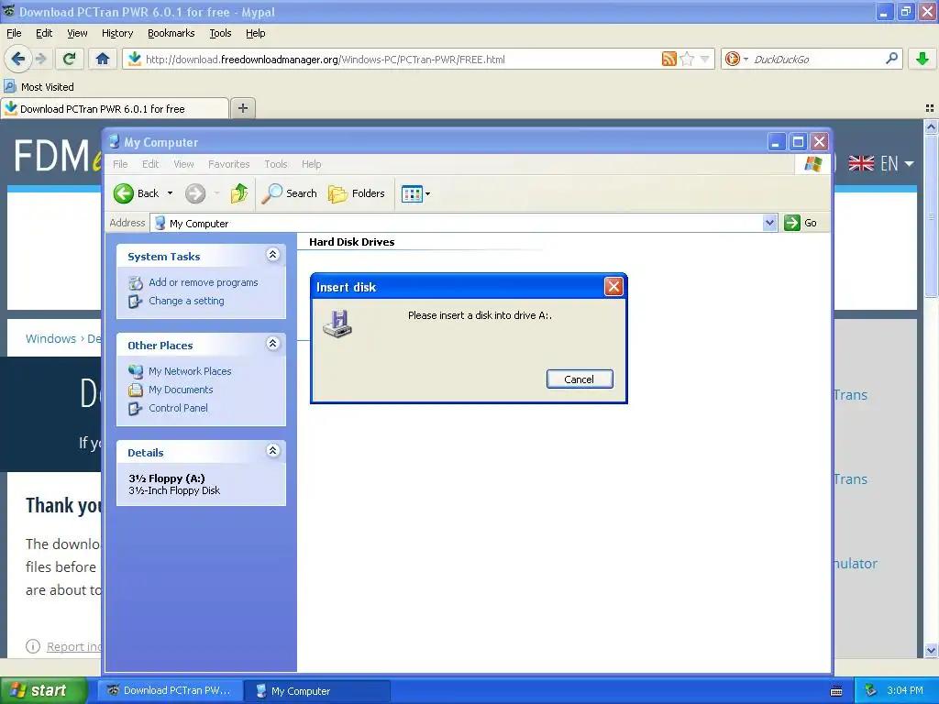Collapse the System Tasks panel
The height and width of the screenshot is (704, 939).
coord(272,255)
